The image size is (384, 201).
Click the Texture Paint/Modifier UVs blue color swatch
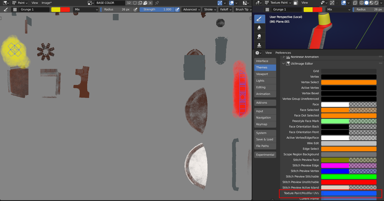click(x=349, y=193)
